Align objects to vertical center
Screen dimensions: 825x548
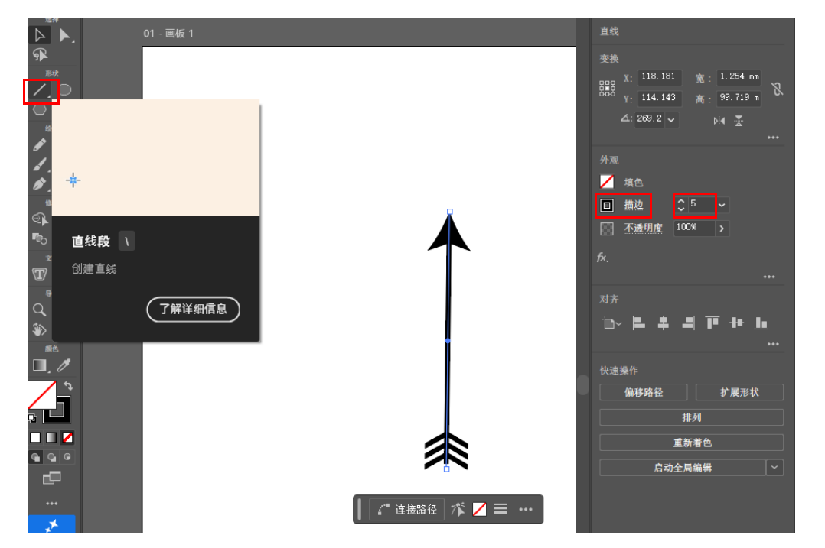pos(736,323)
